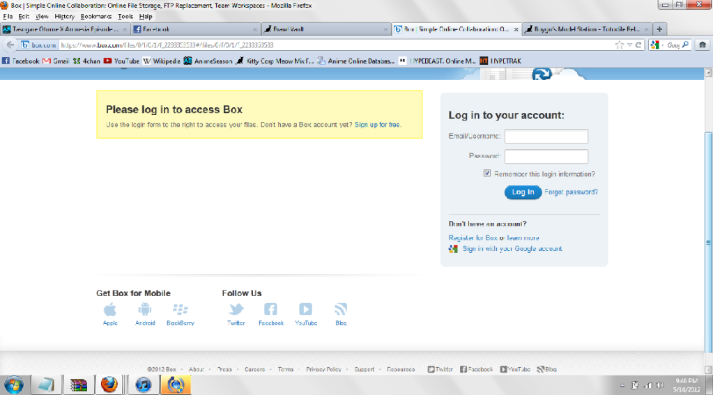Click the Forgot password? link
The image size is (713, 395).
point(571,192)
